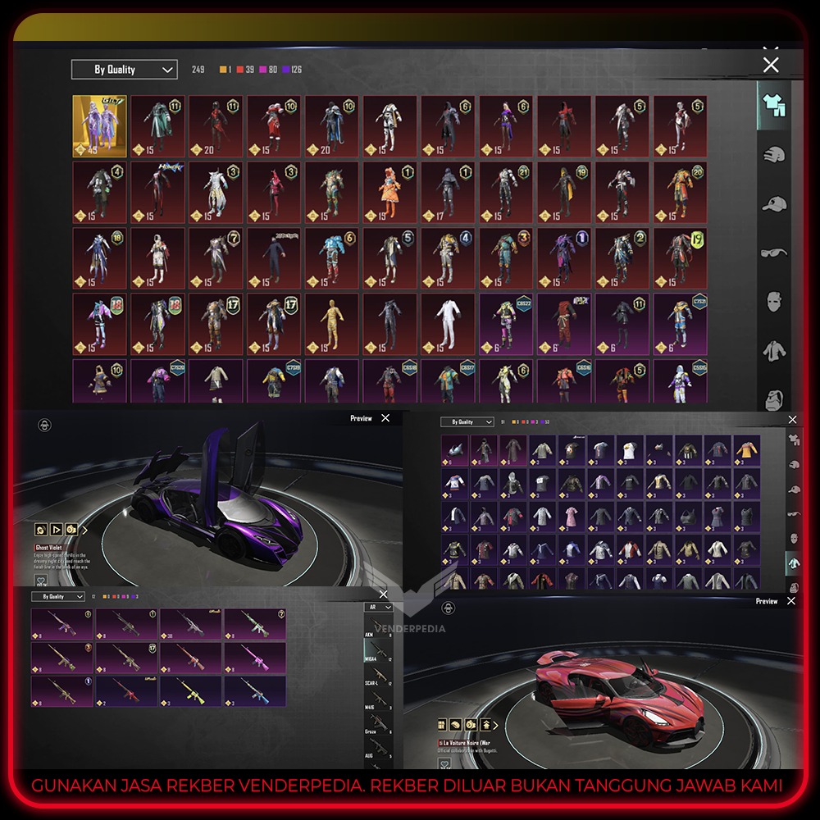Select the Cap icon in clothing panel sidebar
820x820 pixels.
794,489
